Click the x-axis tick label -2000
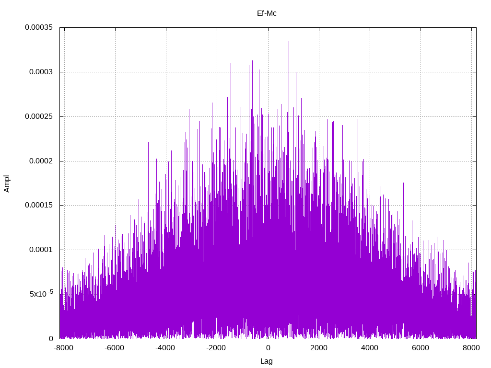 [x=216, y=348]
